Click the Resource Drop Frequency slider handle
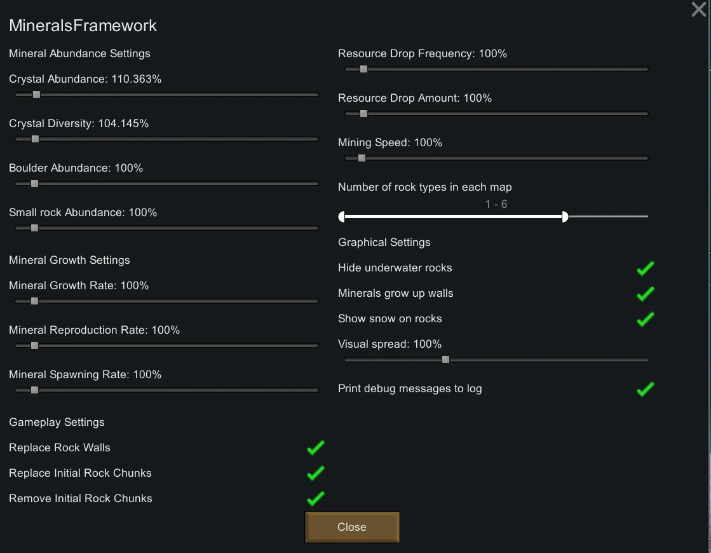Image resolution: width=711 pixels, height=553 pixels. click(363, 69)
